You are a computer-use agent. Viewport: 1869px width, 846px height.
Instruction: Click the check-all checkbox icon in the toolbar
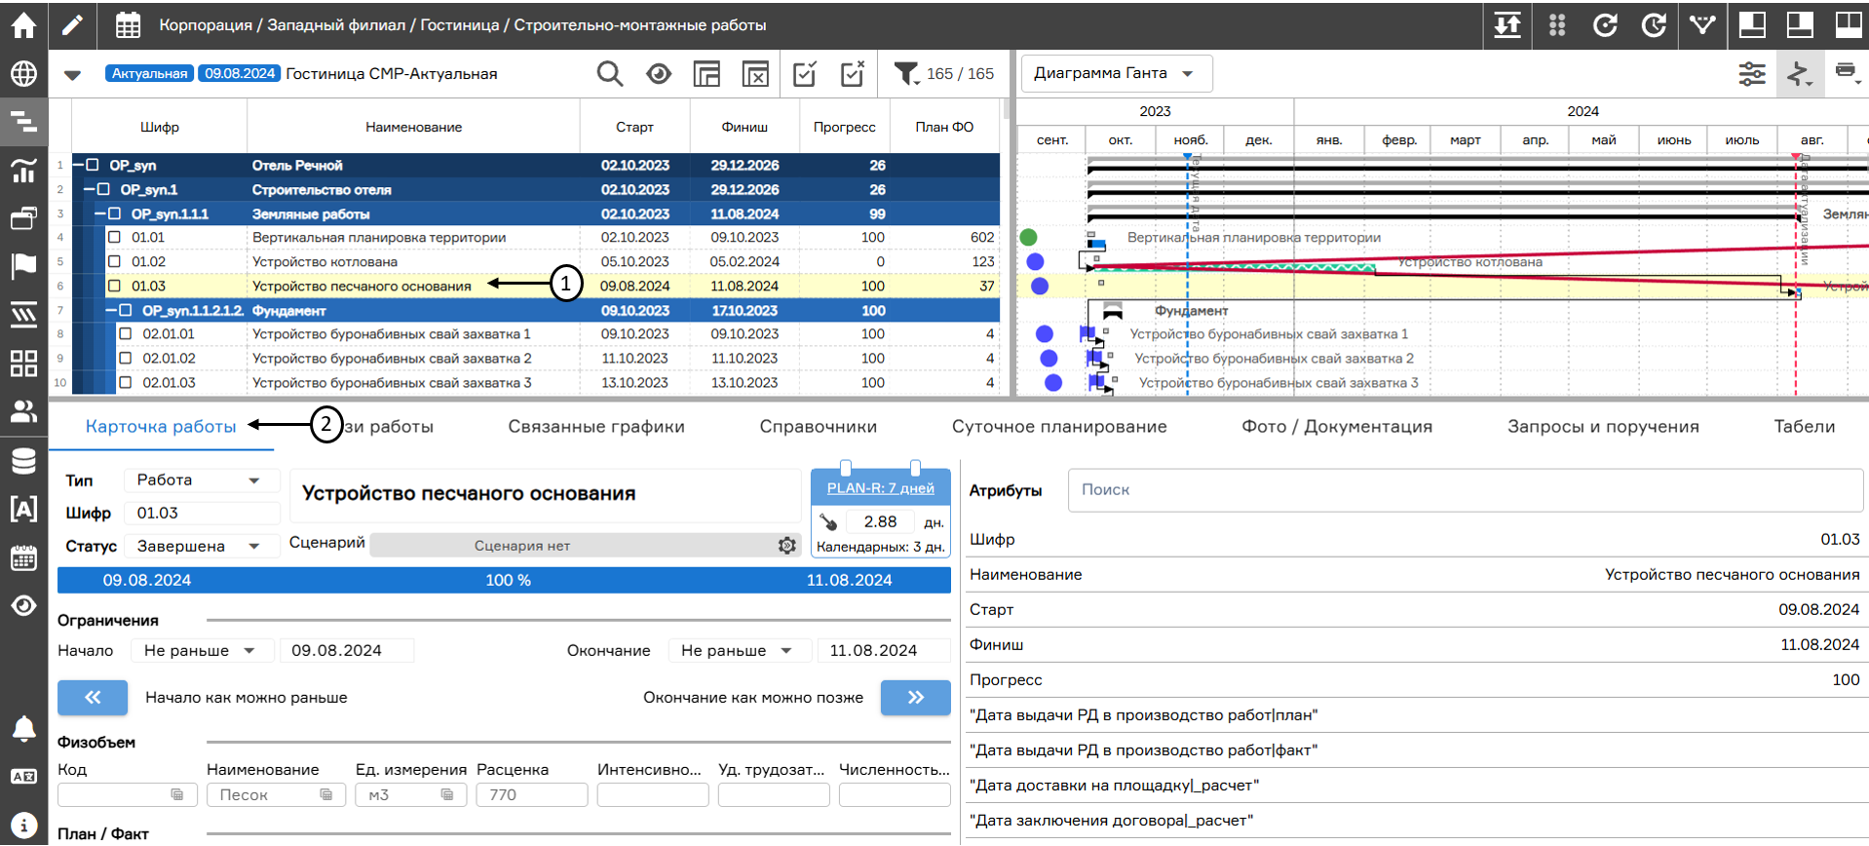805,74
